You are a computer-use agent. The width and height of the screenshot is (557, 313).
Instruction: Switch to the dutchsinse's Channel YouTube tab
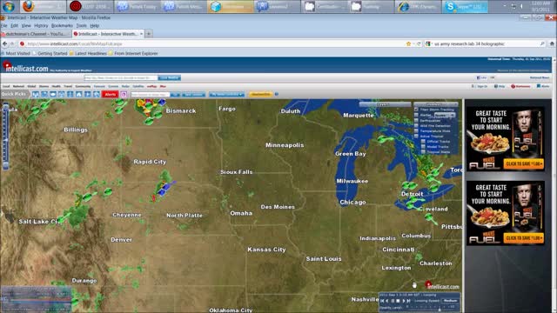coord(36,34)
